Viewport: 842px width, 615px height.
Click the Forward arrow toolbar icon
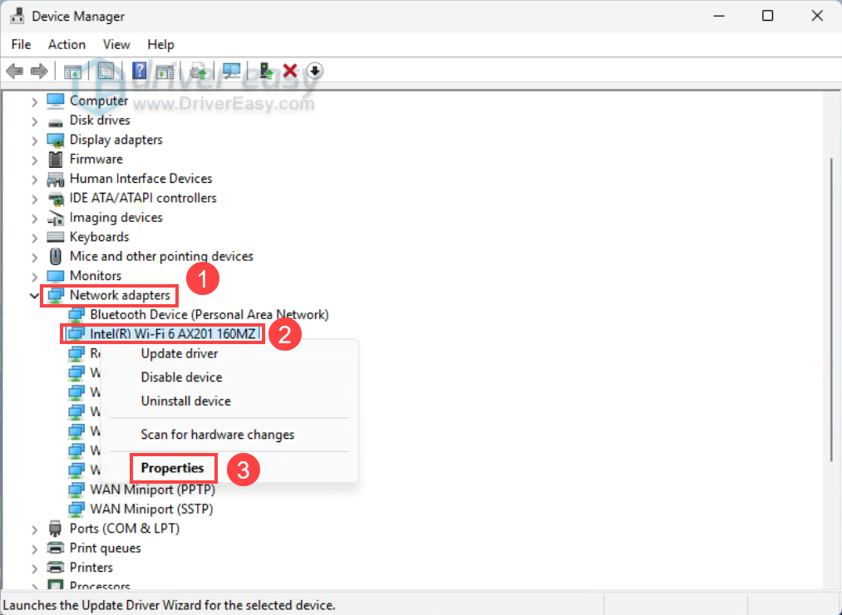(39, 71)
